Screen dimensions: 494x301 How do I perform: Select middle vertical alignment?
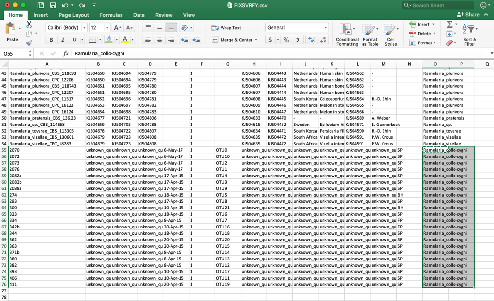160,28
